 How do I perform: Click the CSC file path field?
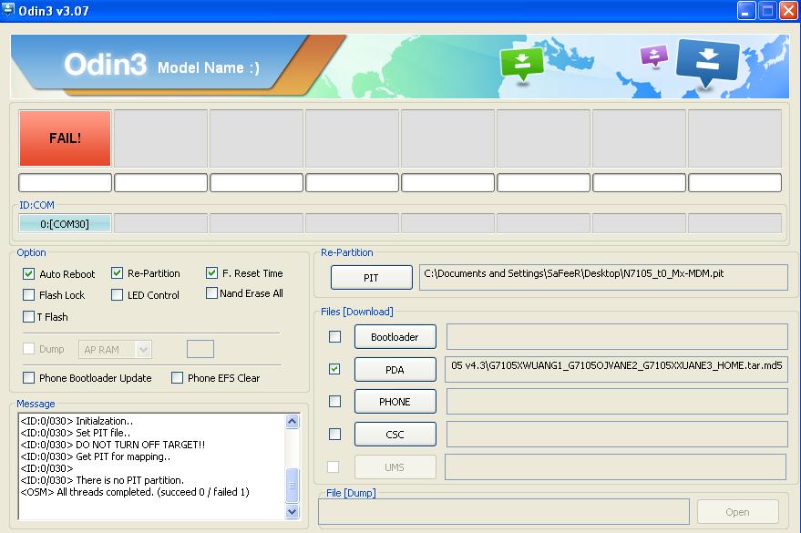(617, 434)
